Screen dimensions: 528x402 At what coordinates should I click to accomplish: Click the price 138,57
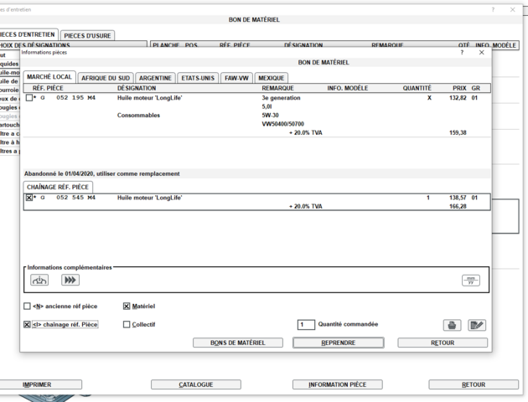coord(458,198)
